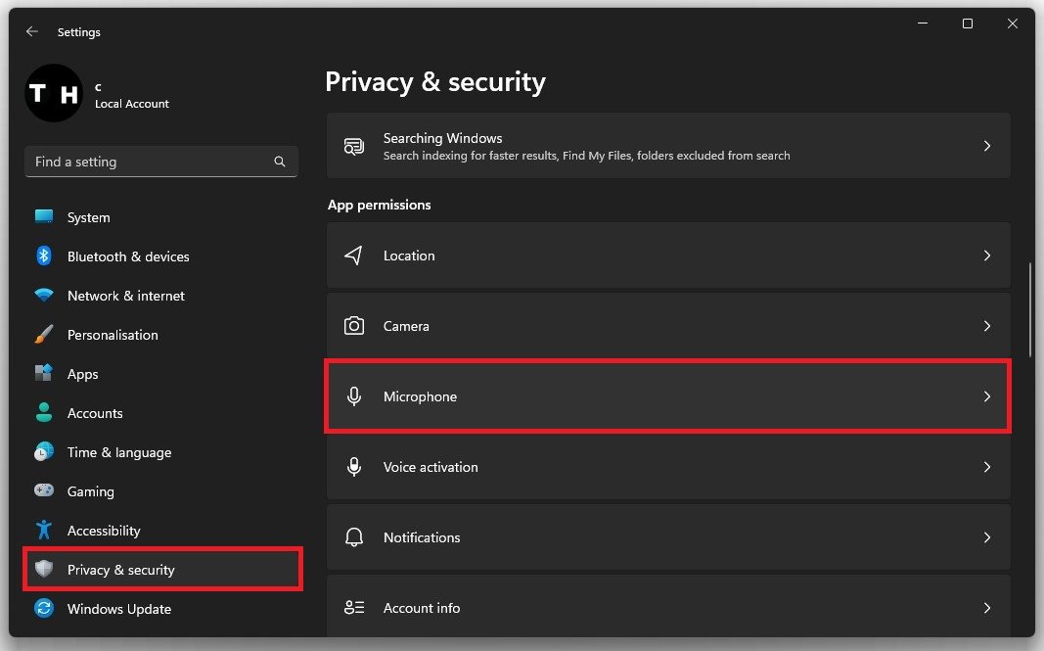Image resolution: width=1044 pixels, height=651 pixels.
Task: Click the back arrow in Settings
Action: click(32, 32)
